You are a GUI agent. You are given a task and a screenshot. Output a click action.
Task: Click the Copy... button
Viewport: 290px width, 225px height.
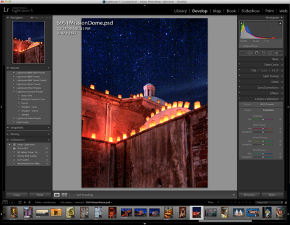click(17, 195)
